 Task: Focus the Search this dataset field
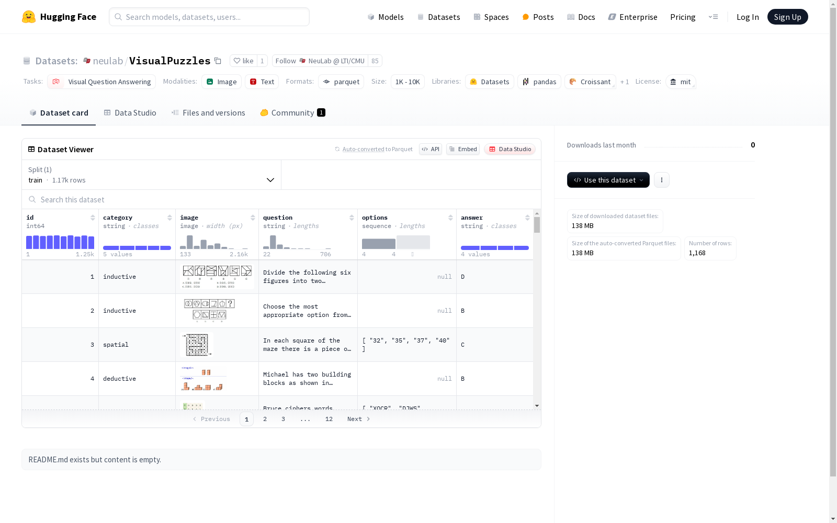pos(281,199)
